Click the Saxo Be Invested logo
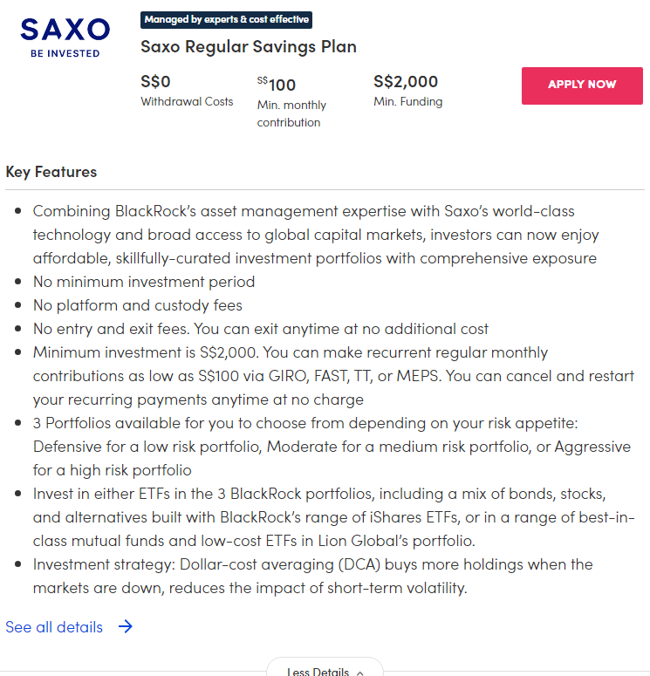 tap(65, 38)
